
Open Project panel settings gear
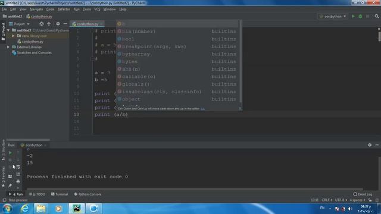tap(58, 24)
